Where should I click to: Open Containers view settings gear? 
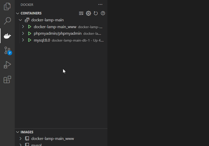coord(88,13)
